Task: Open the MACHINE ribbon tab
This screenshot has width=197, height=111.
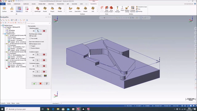Action: tap(74, 4)
